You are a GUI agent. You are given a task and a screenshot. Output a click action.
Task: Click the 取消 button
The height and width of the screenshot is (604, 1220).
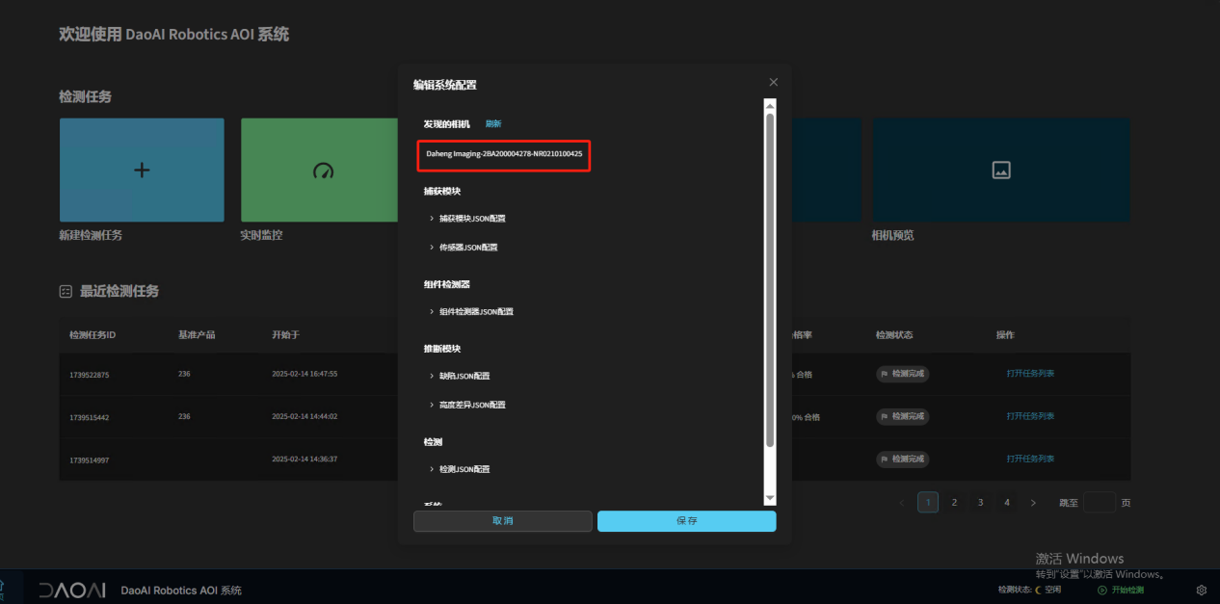coord(503,521)
